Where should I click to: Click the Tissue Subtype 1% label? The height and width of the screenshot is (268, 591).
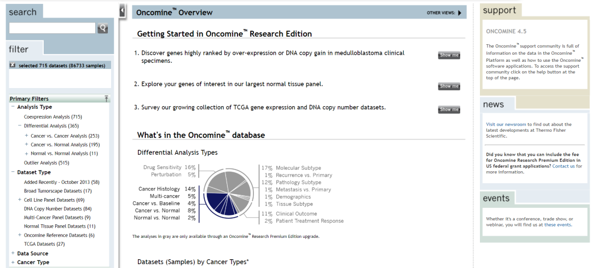pyautogui.click(x=288, y=204)
